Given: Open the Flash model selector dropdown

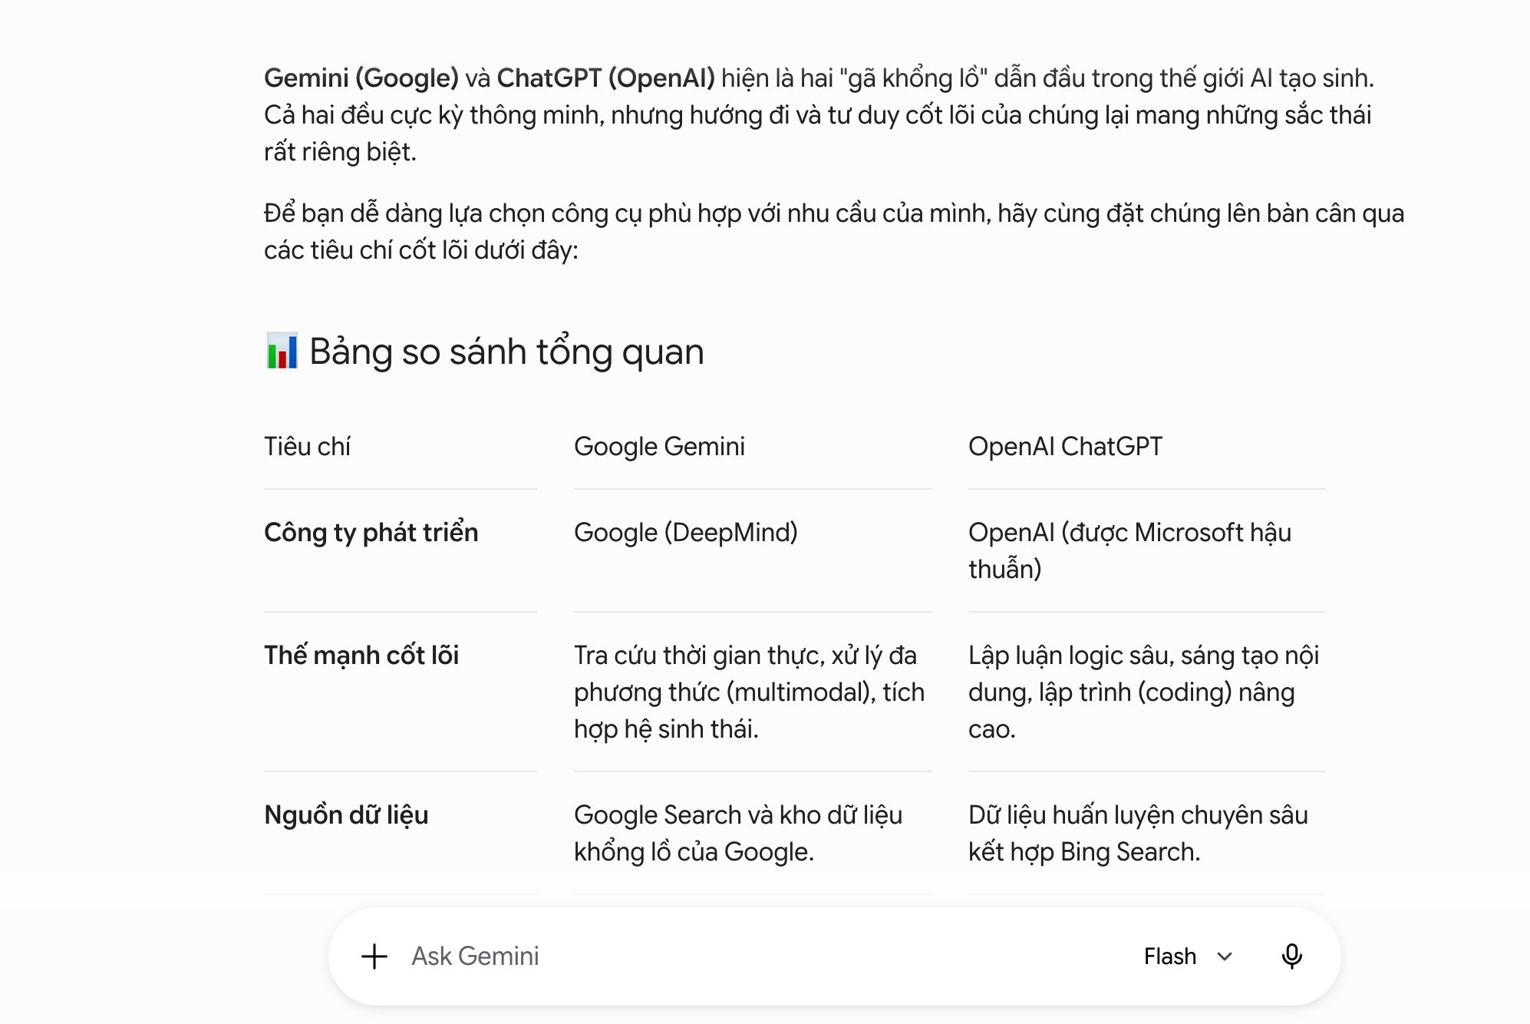Looking at the screenshot, I should click(1188, 956).
